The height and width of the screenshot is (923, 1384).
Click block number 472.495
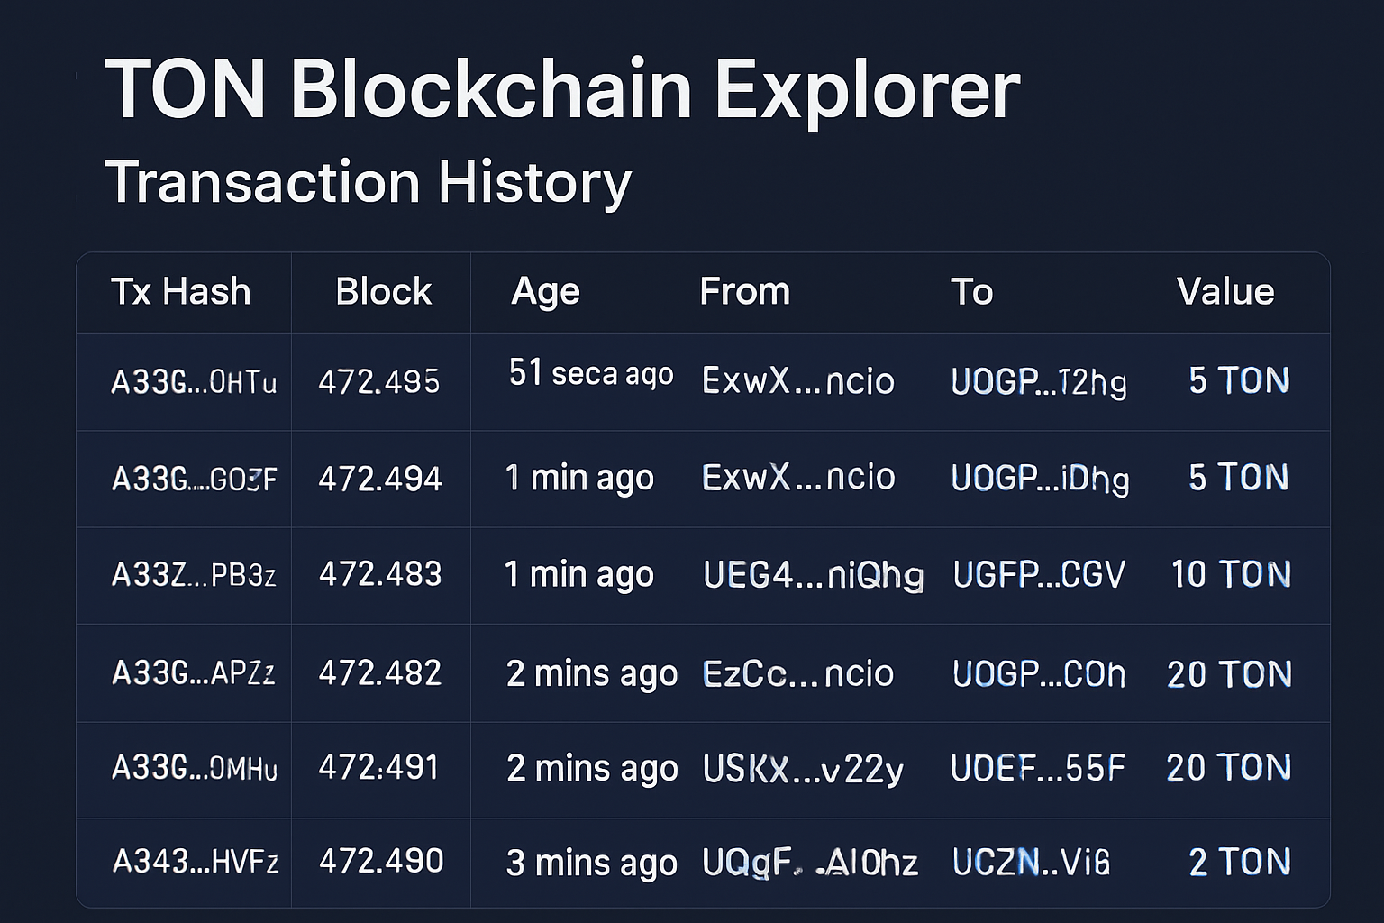(x=379, y=382)
